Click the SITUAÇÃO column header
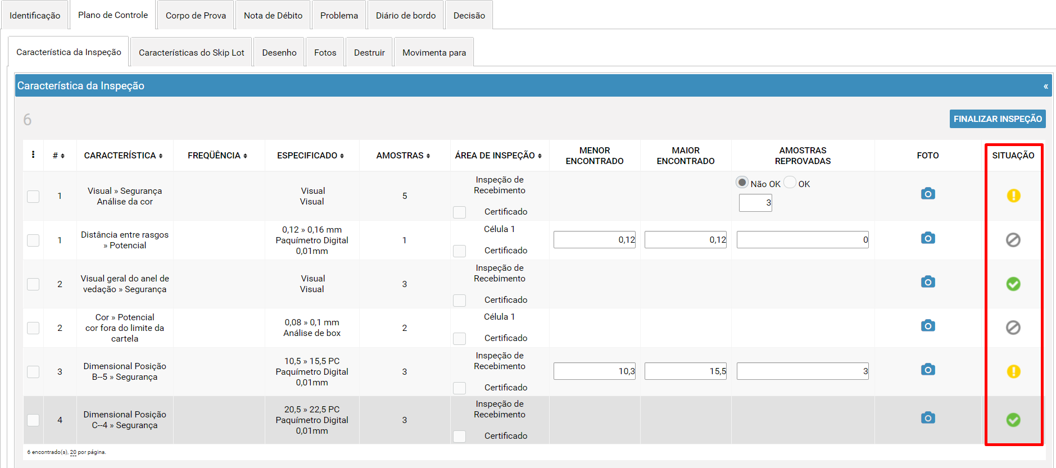Screen dimensions: 1056x468 1013,156
